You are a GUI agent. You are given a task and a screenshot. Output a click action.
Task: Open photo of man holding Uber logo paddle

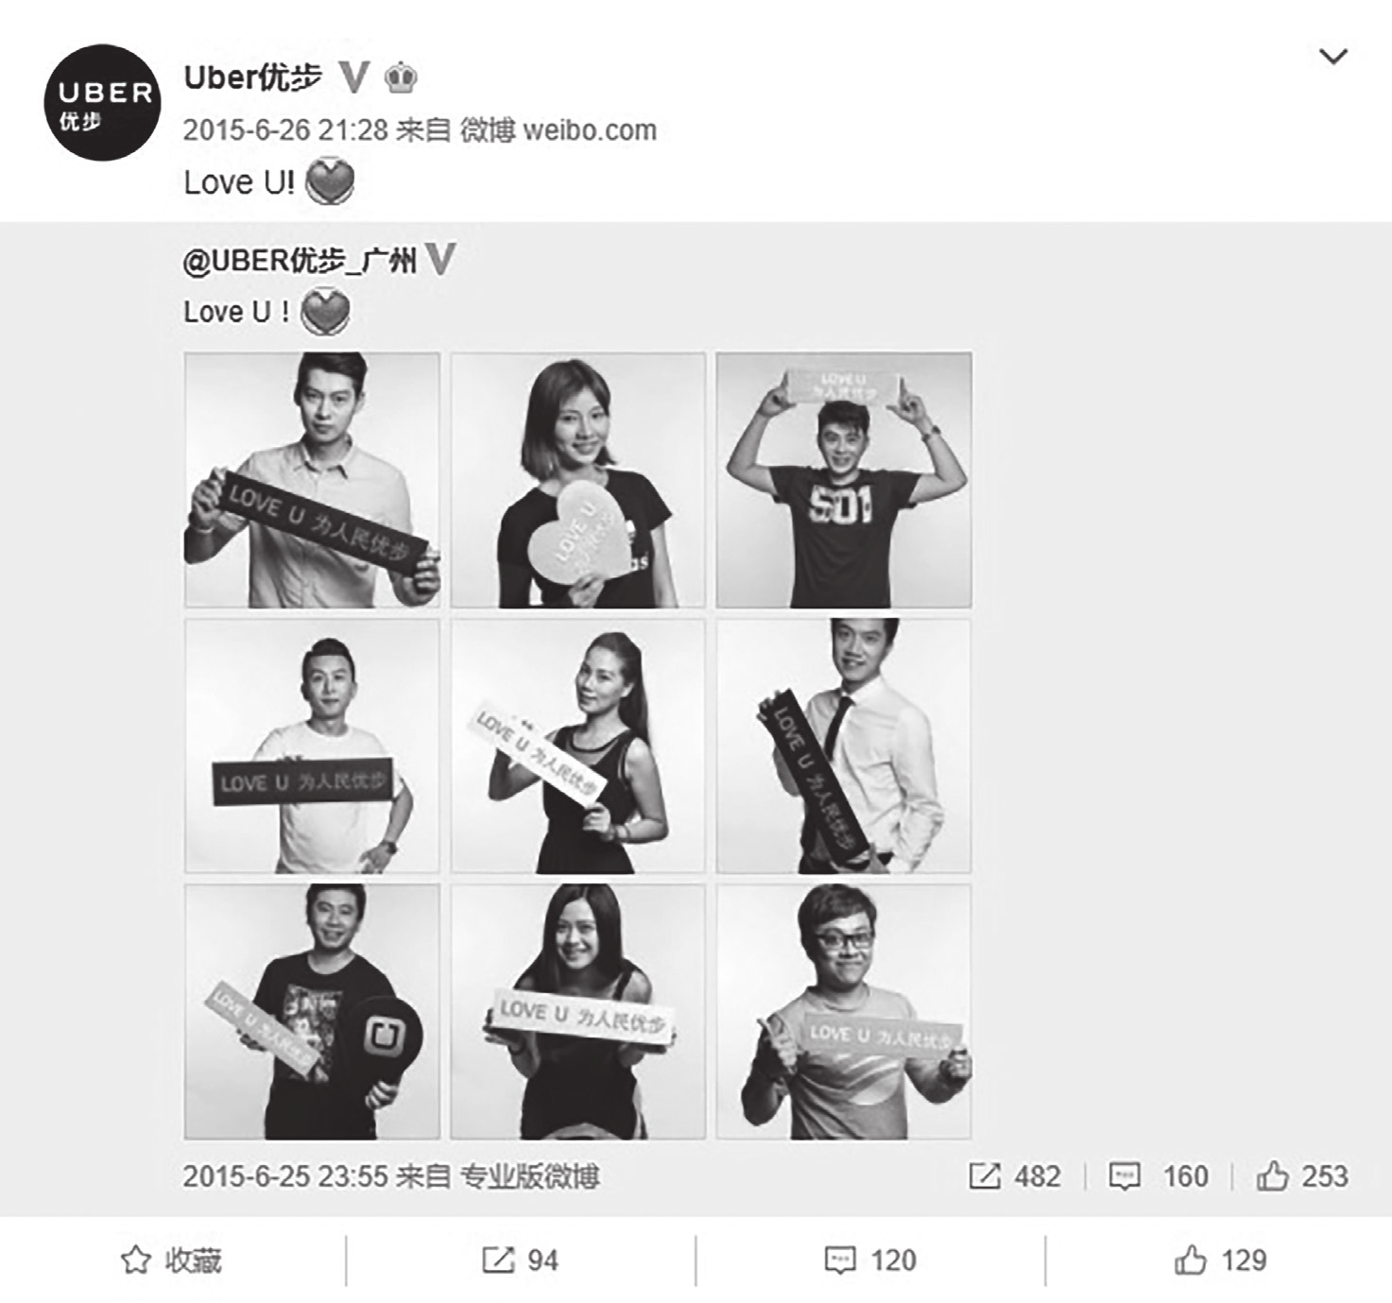[312, 1012]
